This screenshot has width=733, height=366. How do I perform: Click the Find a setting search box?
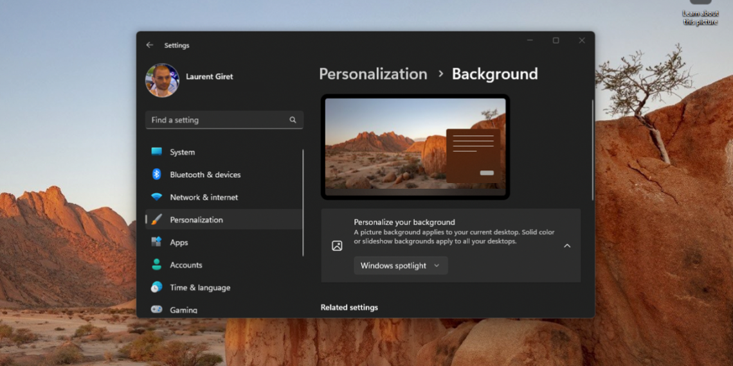[217, 120]
